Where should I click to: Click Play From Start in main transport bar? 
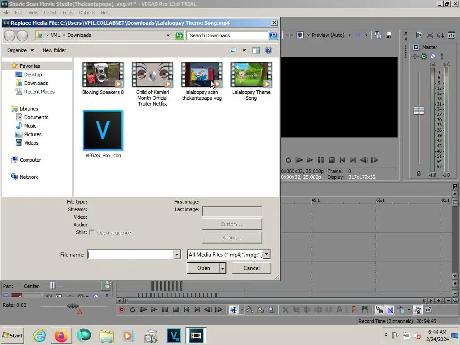point(143,310)
